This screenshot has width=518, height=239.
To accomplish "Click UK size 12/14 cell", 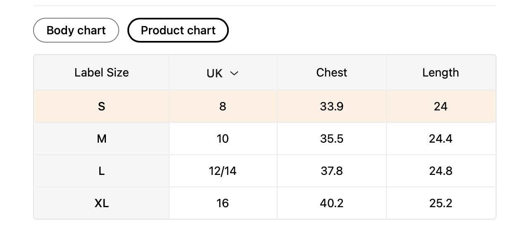I will (223, 171).
